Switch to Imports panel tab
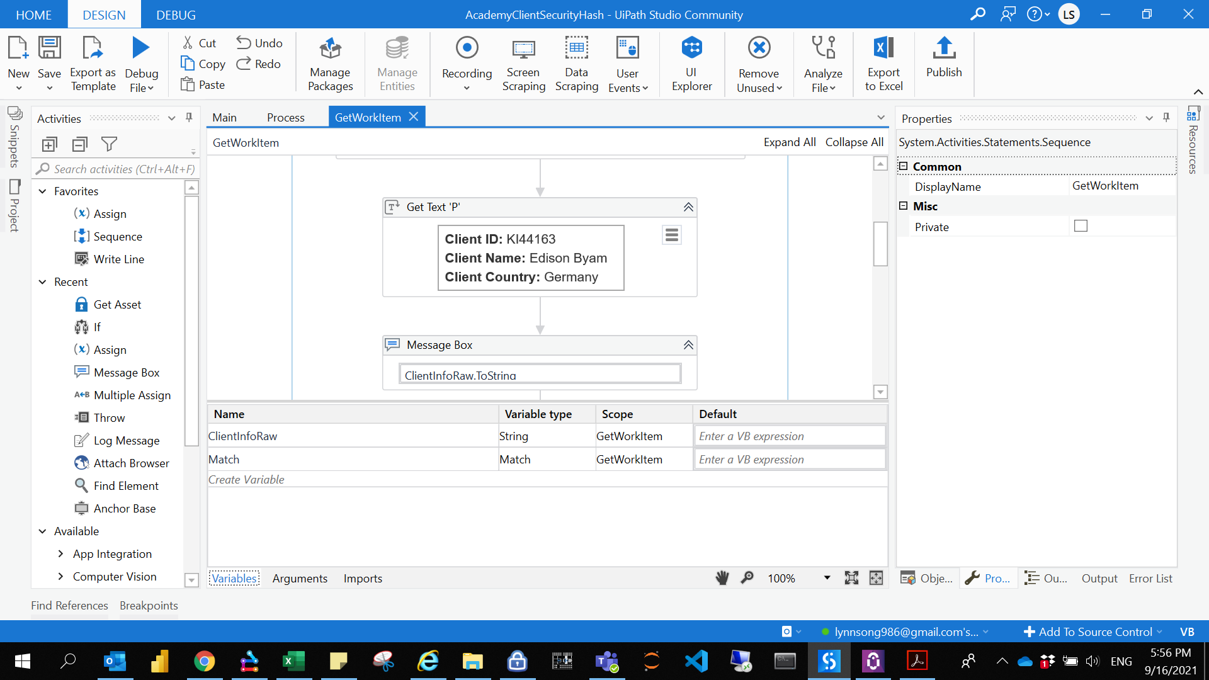The width and height of the screenshot is (1209, 680). (x=363, y=578)
